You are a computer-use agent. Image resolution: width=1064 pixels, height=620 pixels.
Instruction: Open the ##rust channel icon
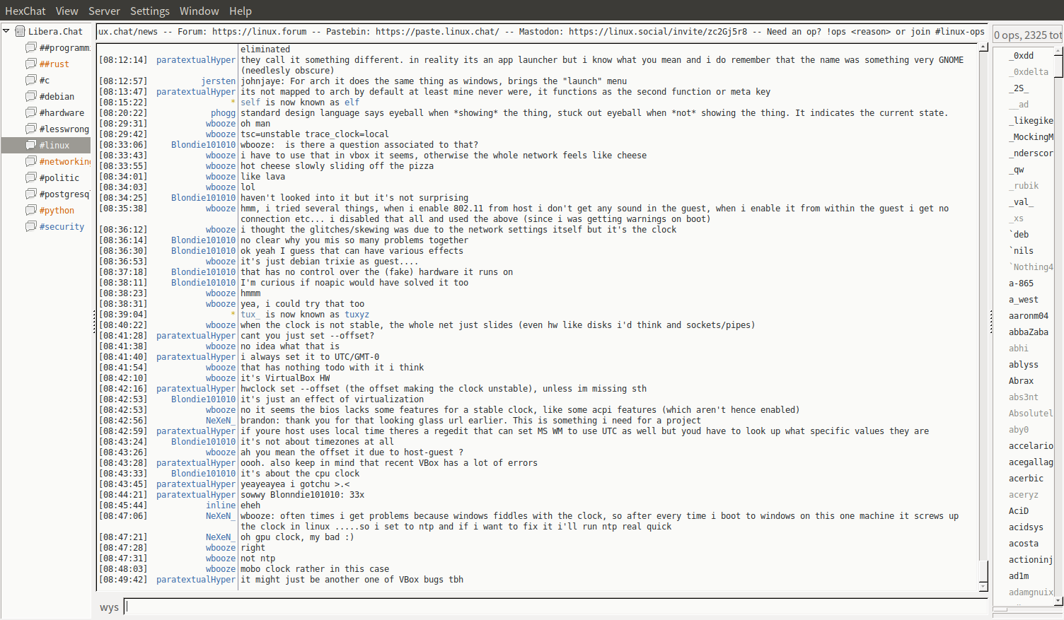pos(31,64)
